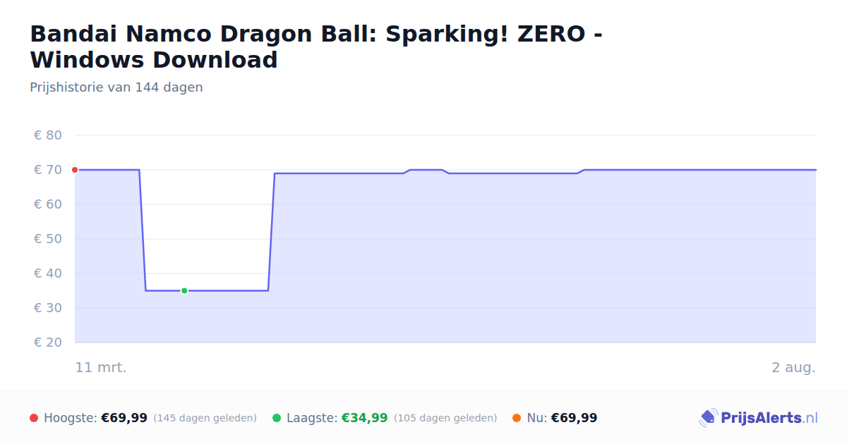Open the PrijsAlerts.nl brand link
The image size is (847, 444).
(758, 418)
